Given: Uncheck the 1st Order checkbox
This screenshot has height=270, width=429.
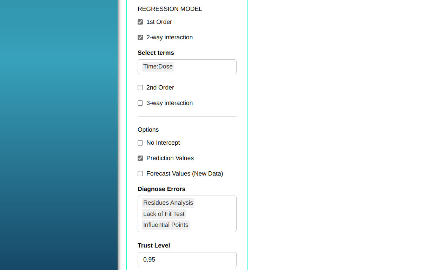Looking at the screenshot, I should coord(140,22).
